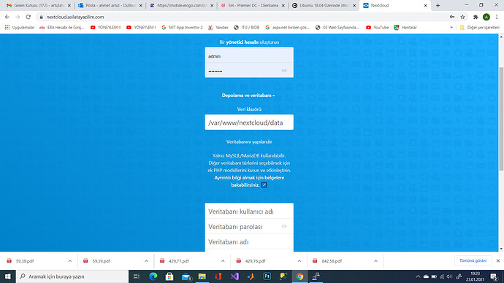
Task: Expand options for 842,58.pdf download
Action: (x=375, y=261)
